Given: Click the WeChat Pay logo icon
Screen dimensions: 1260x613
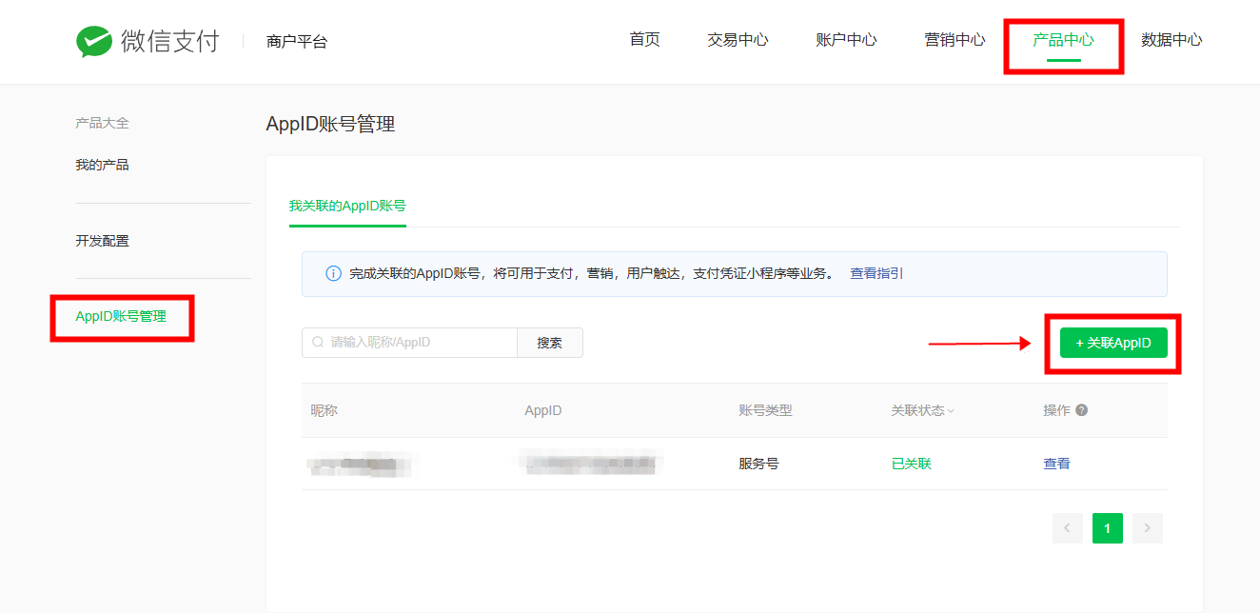Looking at the screenshot, I should tap(94, 41).
